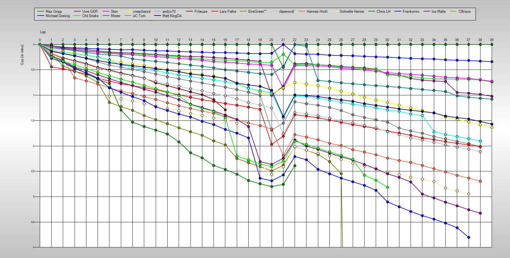The image size is (510, 258).
Task: Select lap 30 axis label
Action: coord(387,40)
